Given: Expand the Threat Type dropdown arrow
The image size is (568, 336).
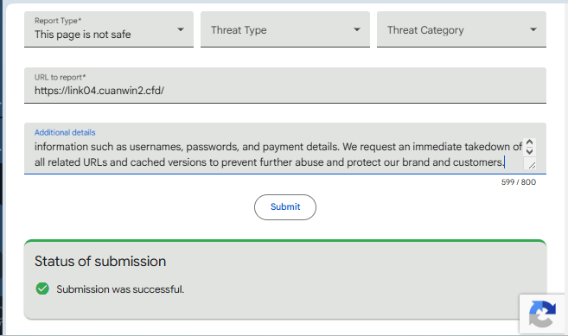Looking at the screenshot, I should click(x=357, y=29).
